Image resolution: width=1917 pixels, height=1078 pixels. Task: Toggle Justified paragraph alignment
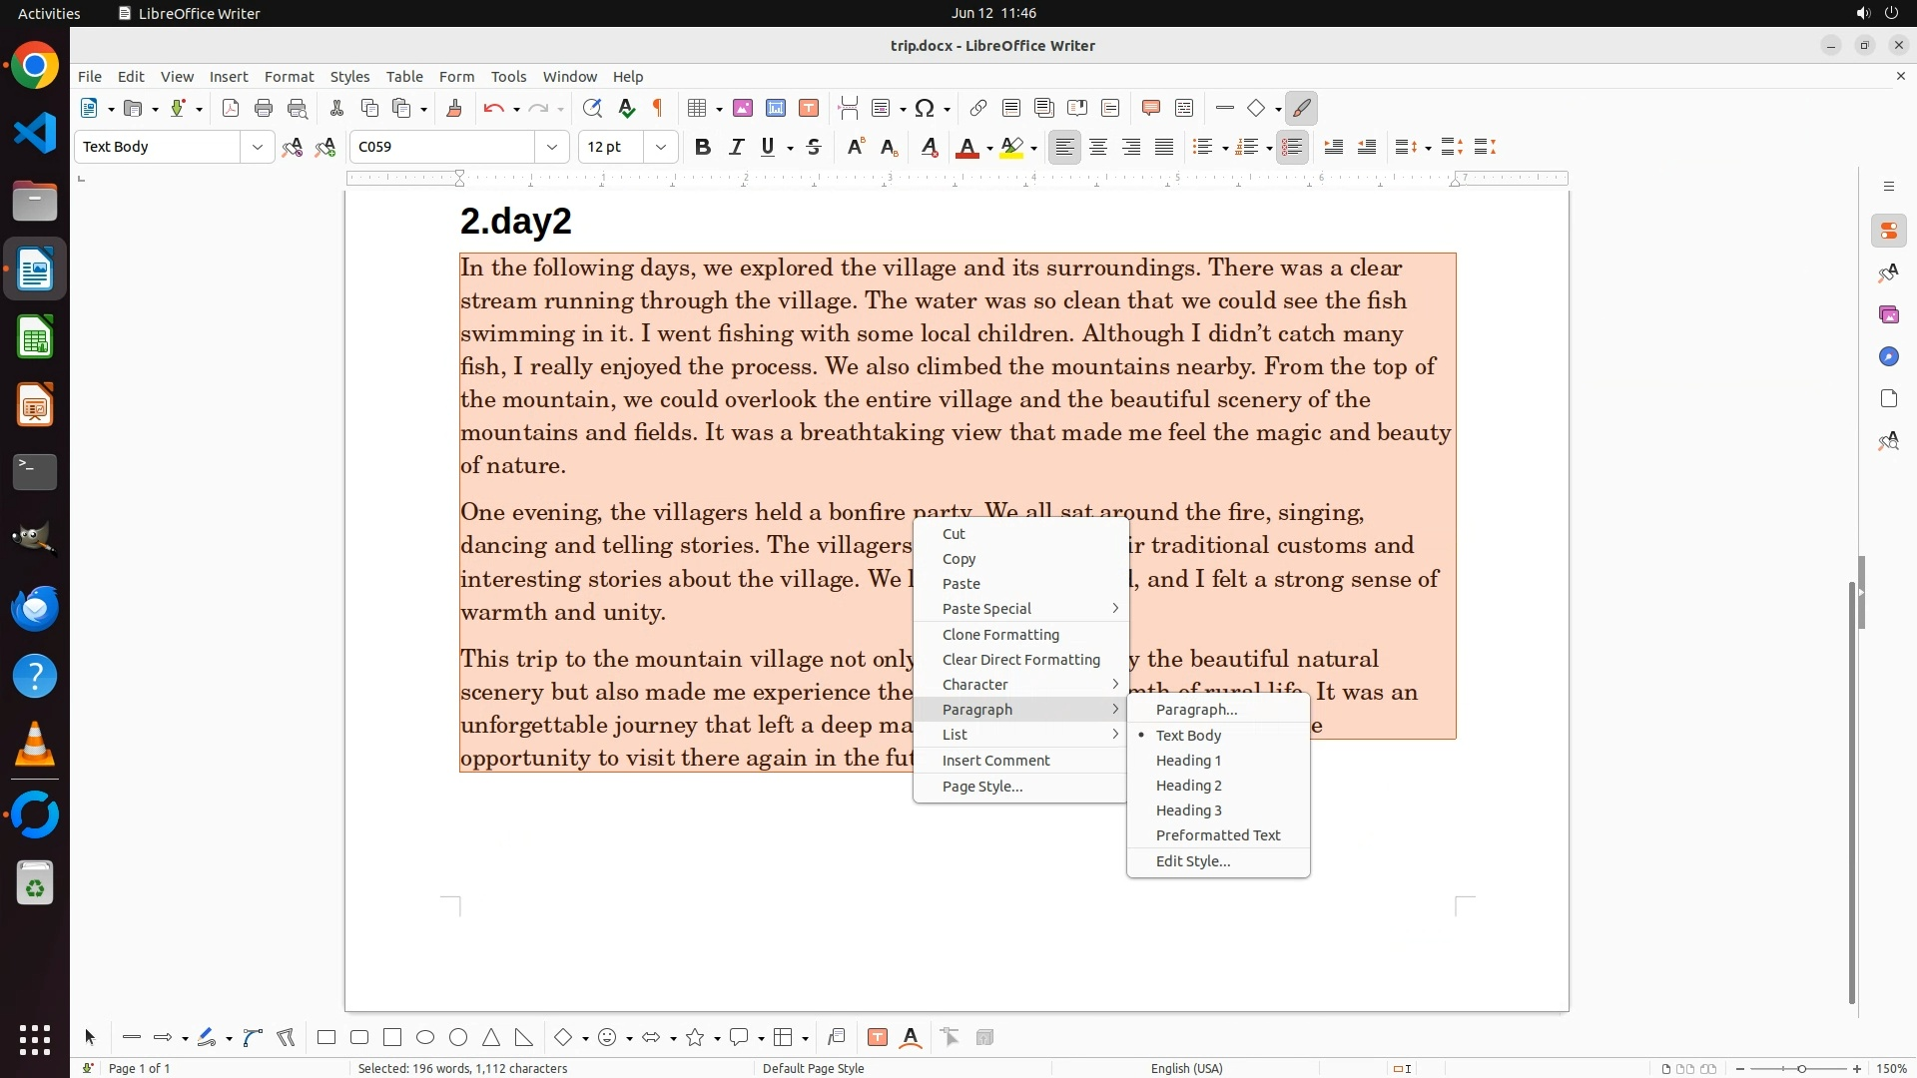(x=1164, y=147)
